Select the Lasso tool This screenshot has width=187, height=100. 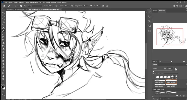coord(3,19)
